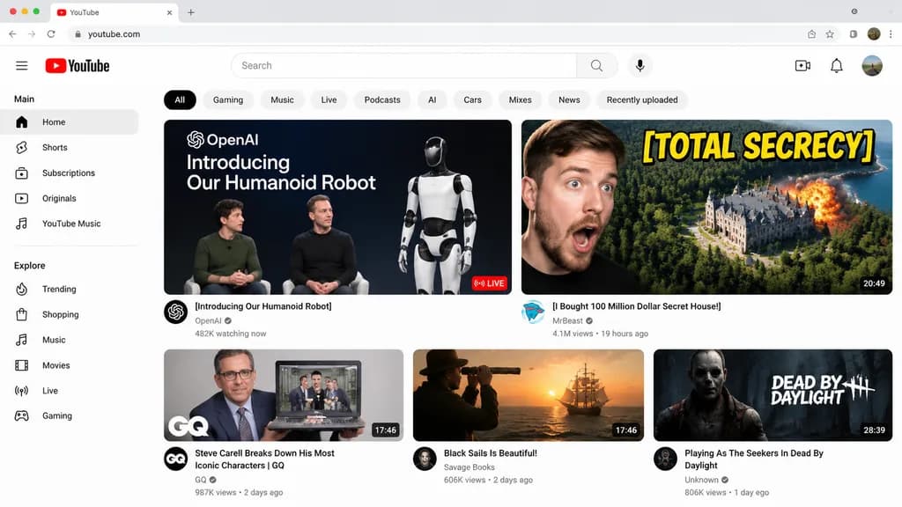This screenshot has height=507, width=902.
Task: Open a new browser tab
Action: 191,12
